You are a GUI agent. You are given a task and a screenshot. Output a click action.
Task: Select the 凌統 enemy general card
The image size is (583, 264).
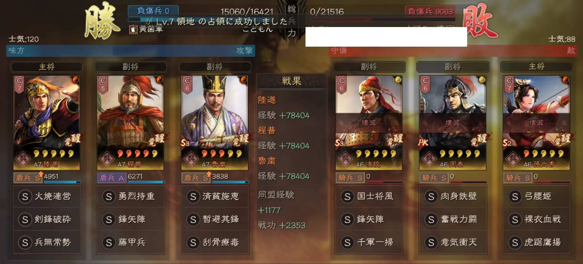coord(369,123)
